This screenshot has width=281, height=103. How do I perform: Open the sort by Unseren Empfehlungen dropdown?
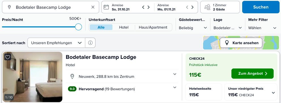click(x=56, y=43)
